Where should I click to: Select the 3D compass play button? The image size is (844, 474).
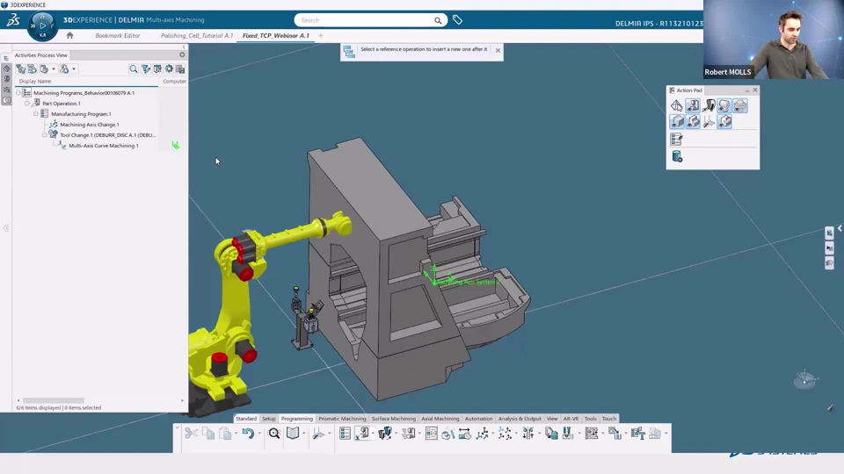pos(42,25)
